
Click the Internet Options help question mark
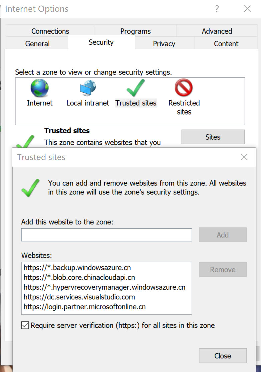pyautogui.click(x=217, y=9)
